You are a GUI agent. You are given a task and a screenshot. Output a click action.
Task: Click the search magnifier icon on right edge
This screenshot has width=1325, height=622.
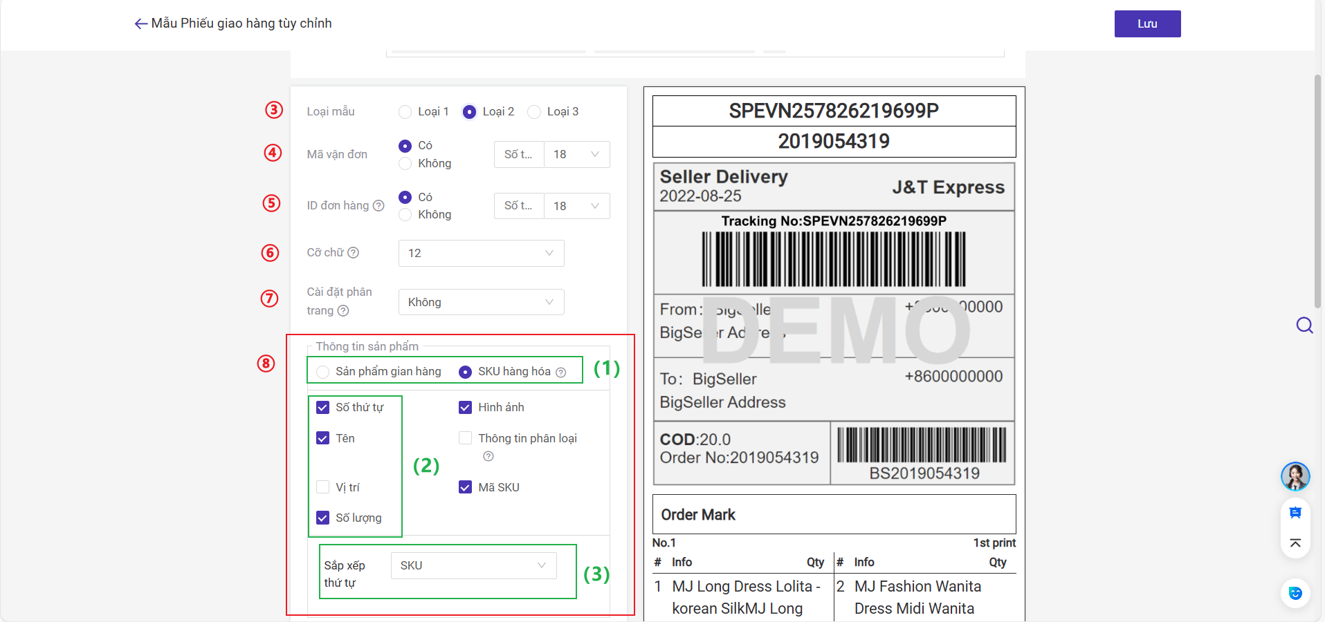[x=1304, y=325]
